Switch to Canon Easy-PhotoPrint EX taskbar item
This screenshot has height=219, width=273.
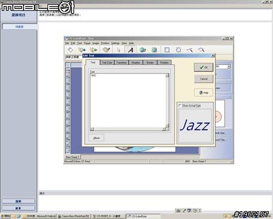coord(74,216)
